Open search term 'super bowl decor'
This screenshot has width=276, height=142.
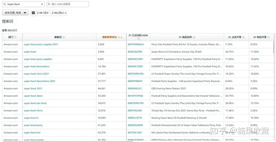coord(33,96)
